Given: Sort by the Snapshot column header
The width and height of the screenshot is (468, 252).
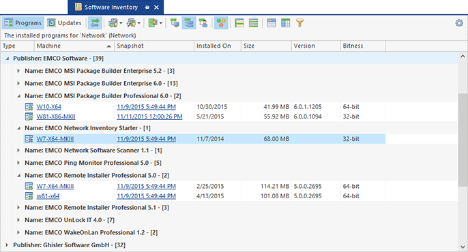Looking at the screenshot, I should [x=154, y=46].
